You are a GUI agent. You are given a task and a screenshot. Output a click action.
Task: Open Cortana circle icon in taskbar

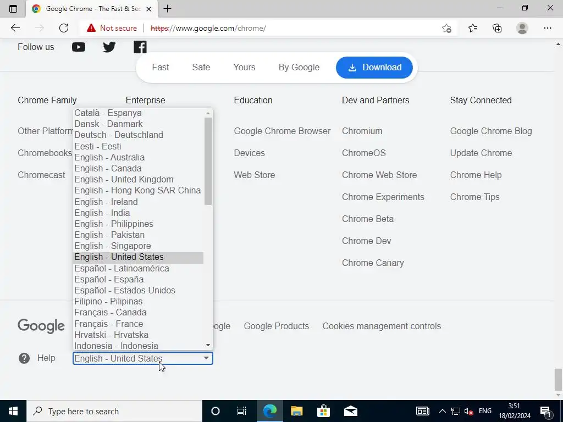(215, 411)
